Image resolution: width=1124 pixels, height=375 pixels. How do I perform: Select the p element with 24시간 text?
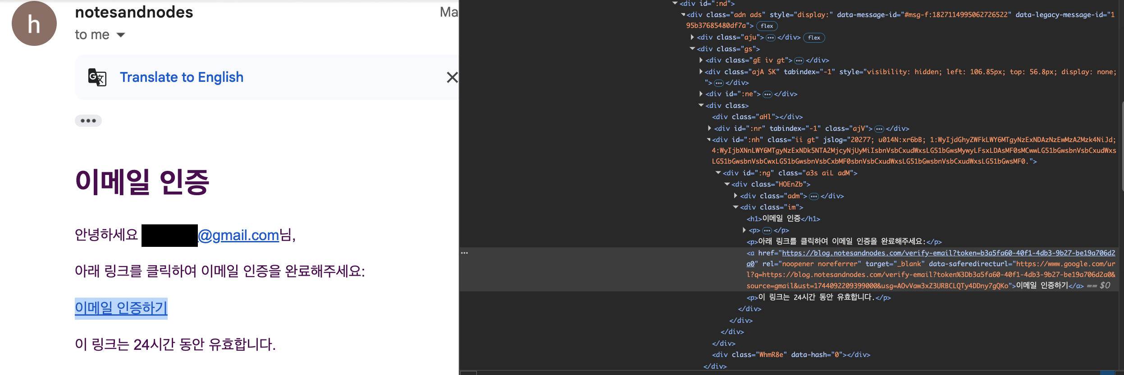818,298
